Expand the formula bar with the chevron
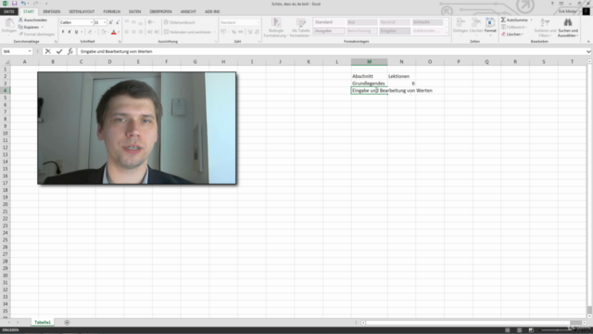593x334 pixels. pos(588,51)
